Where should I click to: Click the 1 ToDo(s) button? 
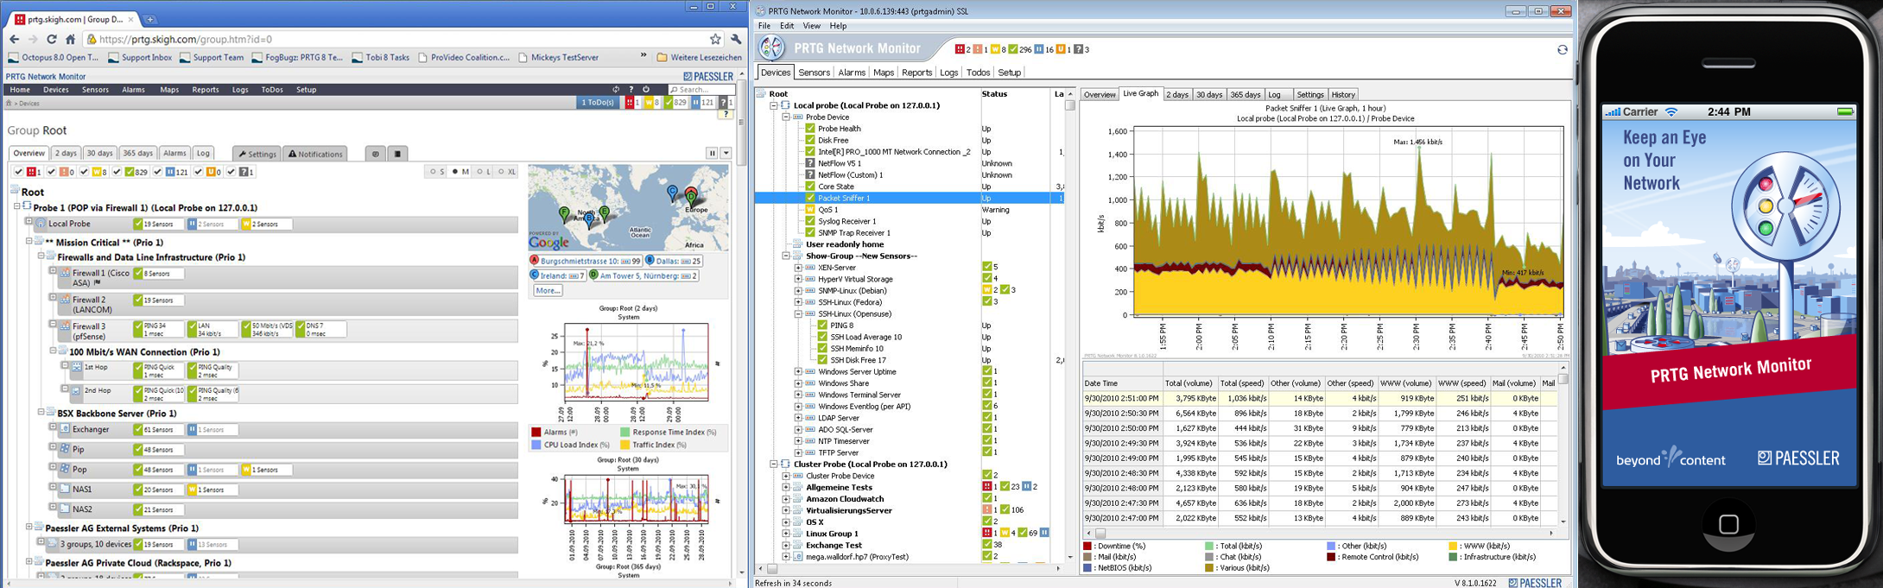pos(598,102)
